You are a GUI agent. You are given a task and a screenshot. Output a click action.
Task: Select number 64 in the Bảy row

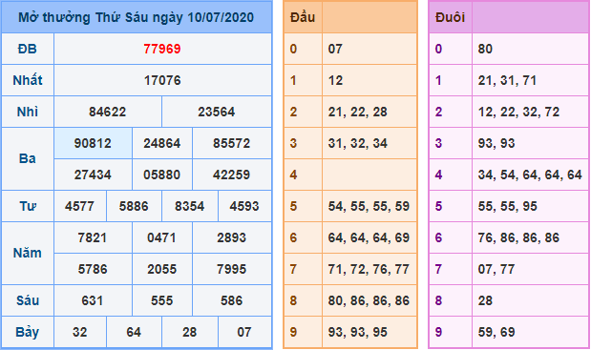[134, 332]
